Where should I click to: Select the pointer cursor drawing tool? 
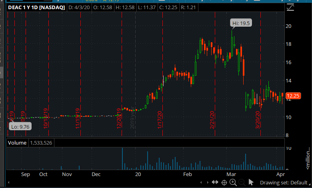pos(251,182)
